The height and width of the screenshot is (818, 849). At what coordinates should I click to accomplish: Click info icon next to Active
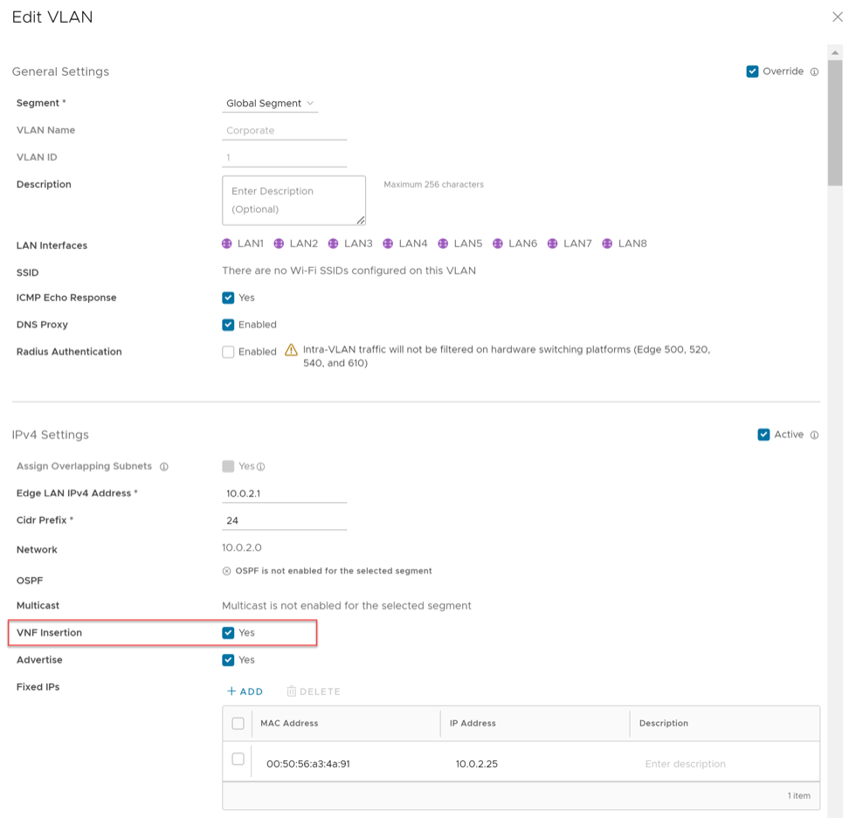(x=814, y=436)
